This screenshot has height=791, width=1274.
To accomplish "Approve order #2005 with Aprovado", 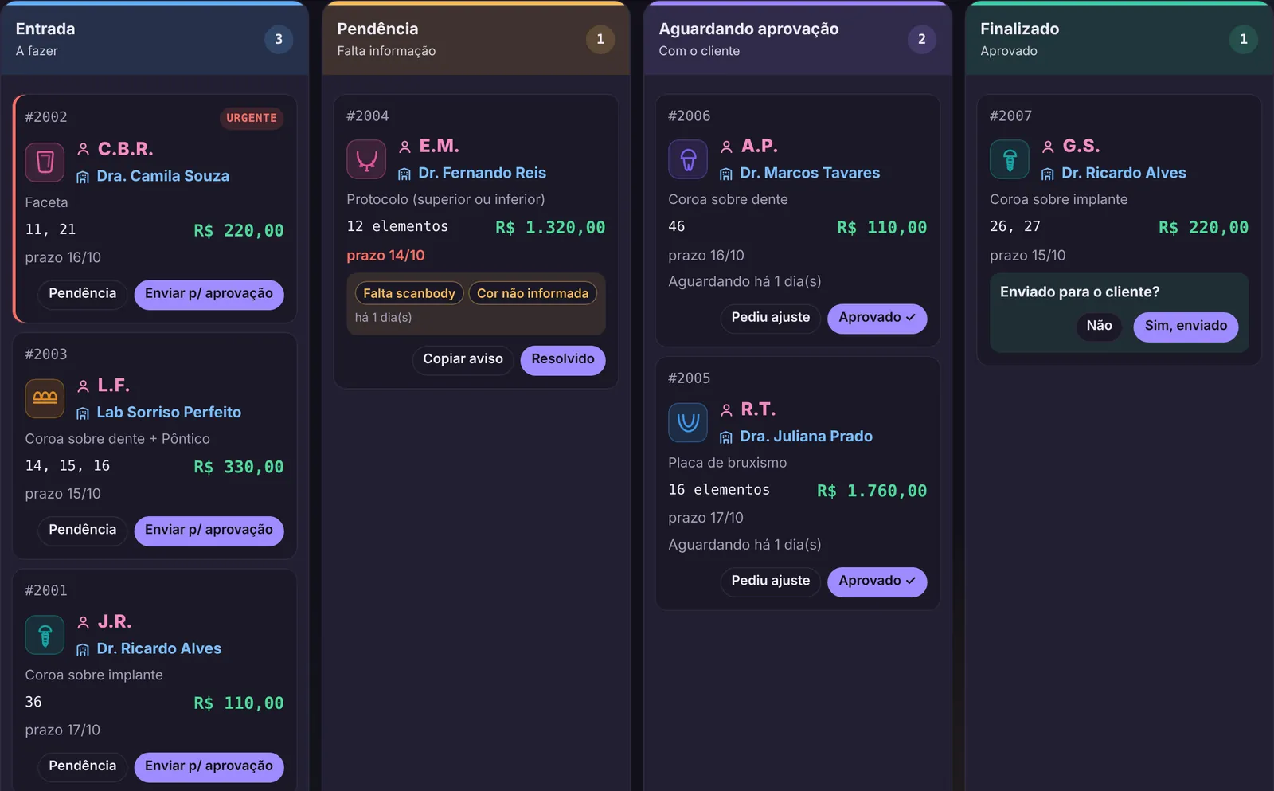I will point(877,582).
